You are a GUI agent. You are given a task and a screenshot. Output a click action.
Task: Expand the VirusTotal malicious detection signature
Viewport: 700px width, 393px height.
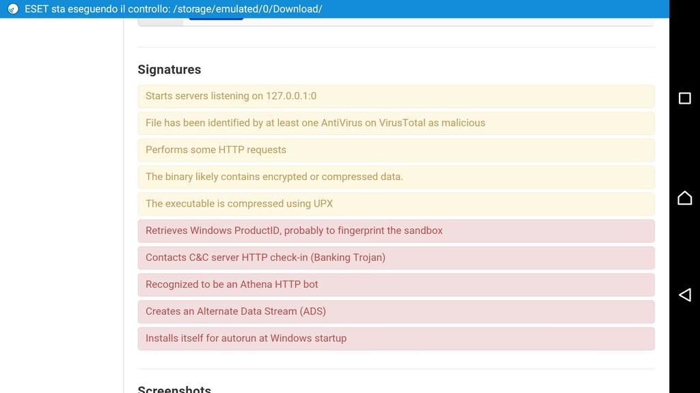tap(396, 123)
